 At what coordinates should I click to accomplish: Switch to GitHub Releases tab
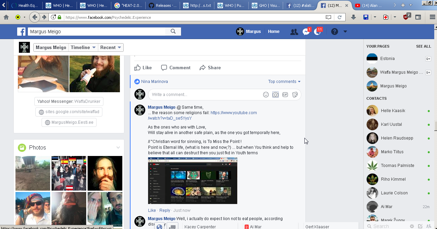coord(163,5)
